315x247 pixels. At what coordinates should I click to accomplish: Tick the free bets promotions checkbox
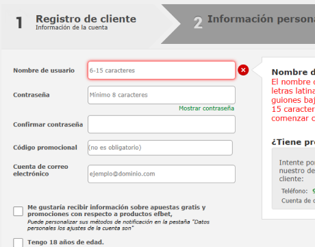coord(18,211)
